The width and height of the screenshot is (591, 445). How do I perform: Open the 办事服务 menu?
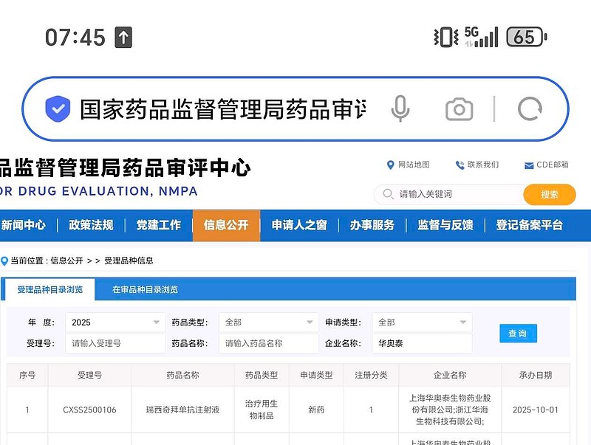pyautogui.click(x=372, y=225)
